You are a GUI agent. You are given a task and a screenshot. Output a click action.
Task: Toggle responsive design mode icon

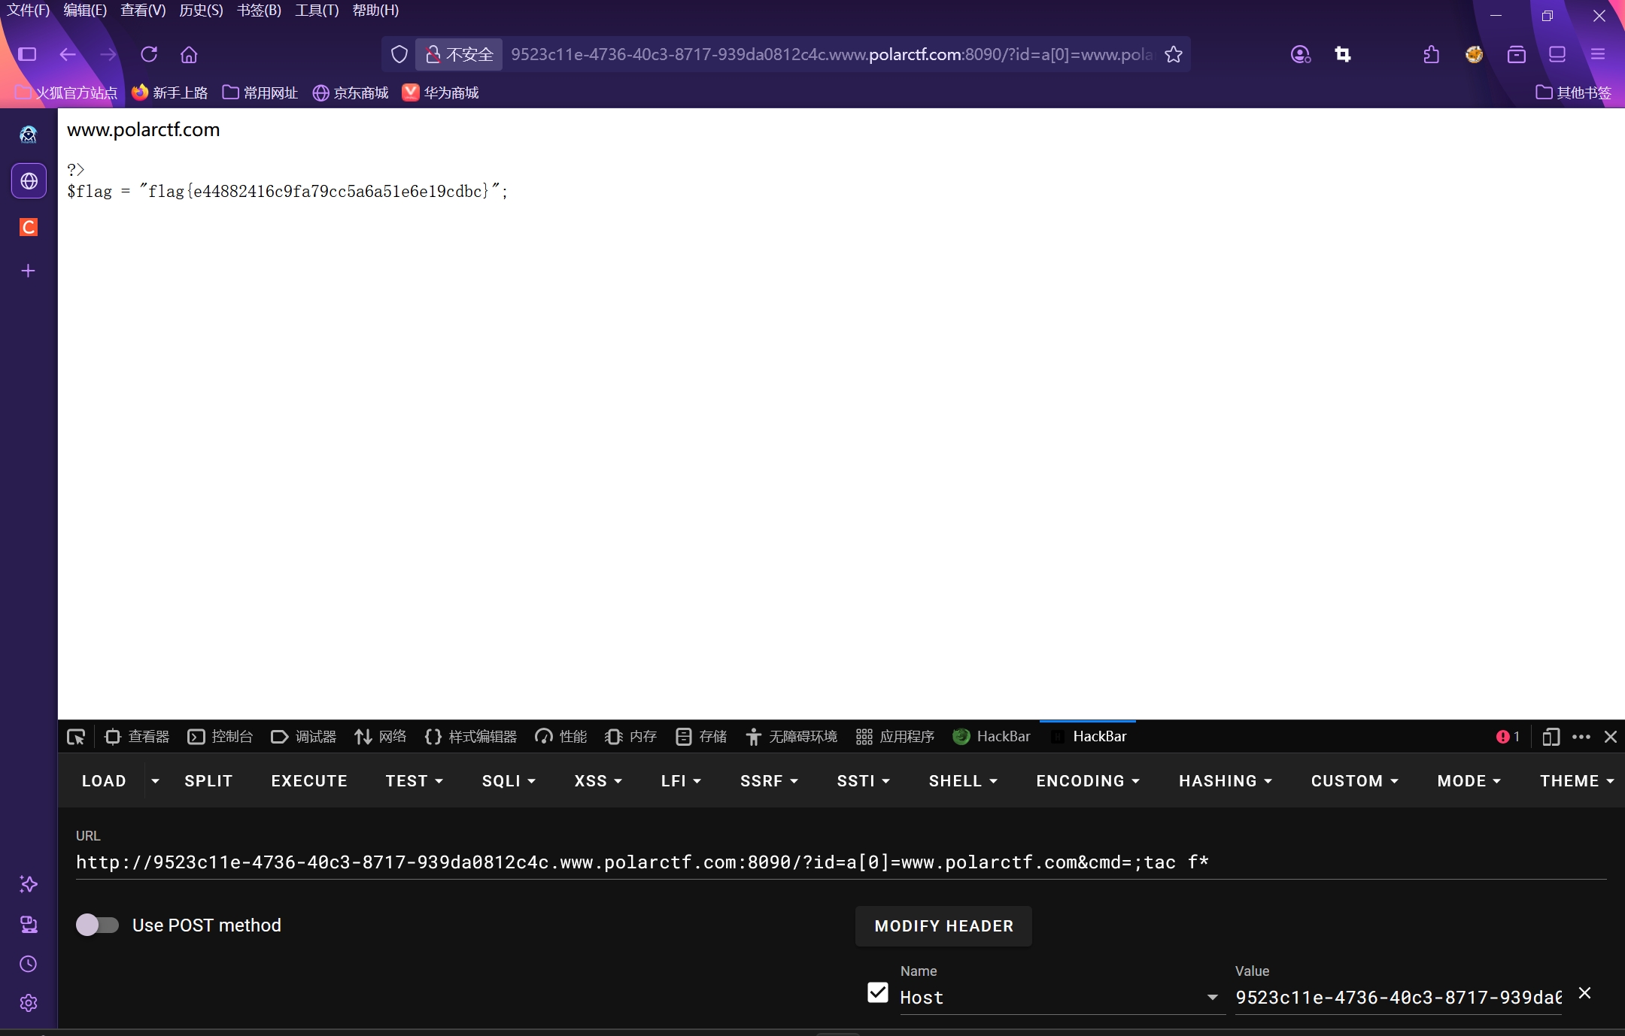tap(1550, 737)
